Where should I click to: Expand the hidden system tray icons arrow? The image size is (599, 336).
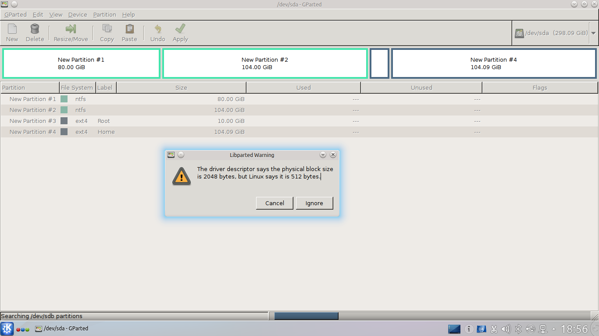point(553,329)
